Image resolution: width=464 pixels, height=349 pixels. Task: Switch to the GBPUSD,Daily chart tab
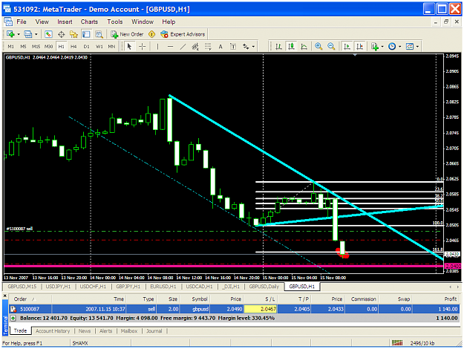(264, 287)
